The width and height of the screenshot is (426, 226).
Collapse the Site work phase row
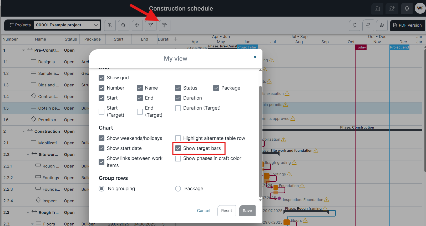click(x=28, y=155)
